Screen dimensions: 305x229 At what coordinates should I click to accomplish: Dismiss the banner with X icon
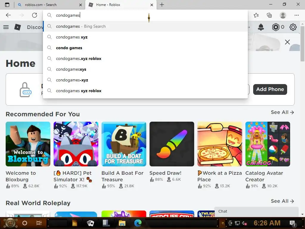pyautogui.click(x=287, y=42)
